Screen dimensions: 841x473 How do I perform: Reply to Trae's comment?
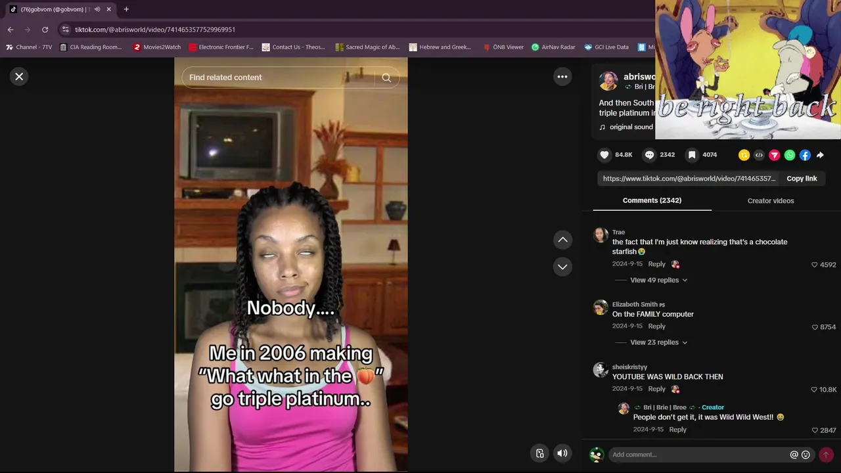(x=656, y=264)
